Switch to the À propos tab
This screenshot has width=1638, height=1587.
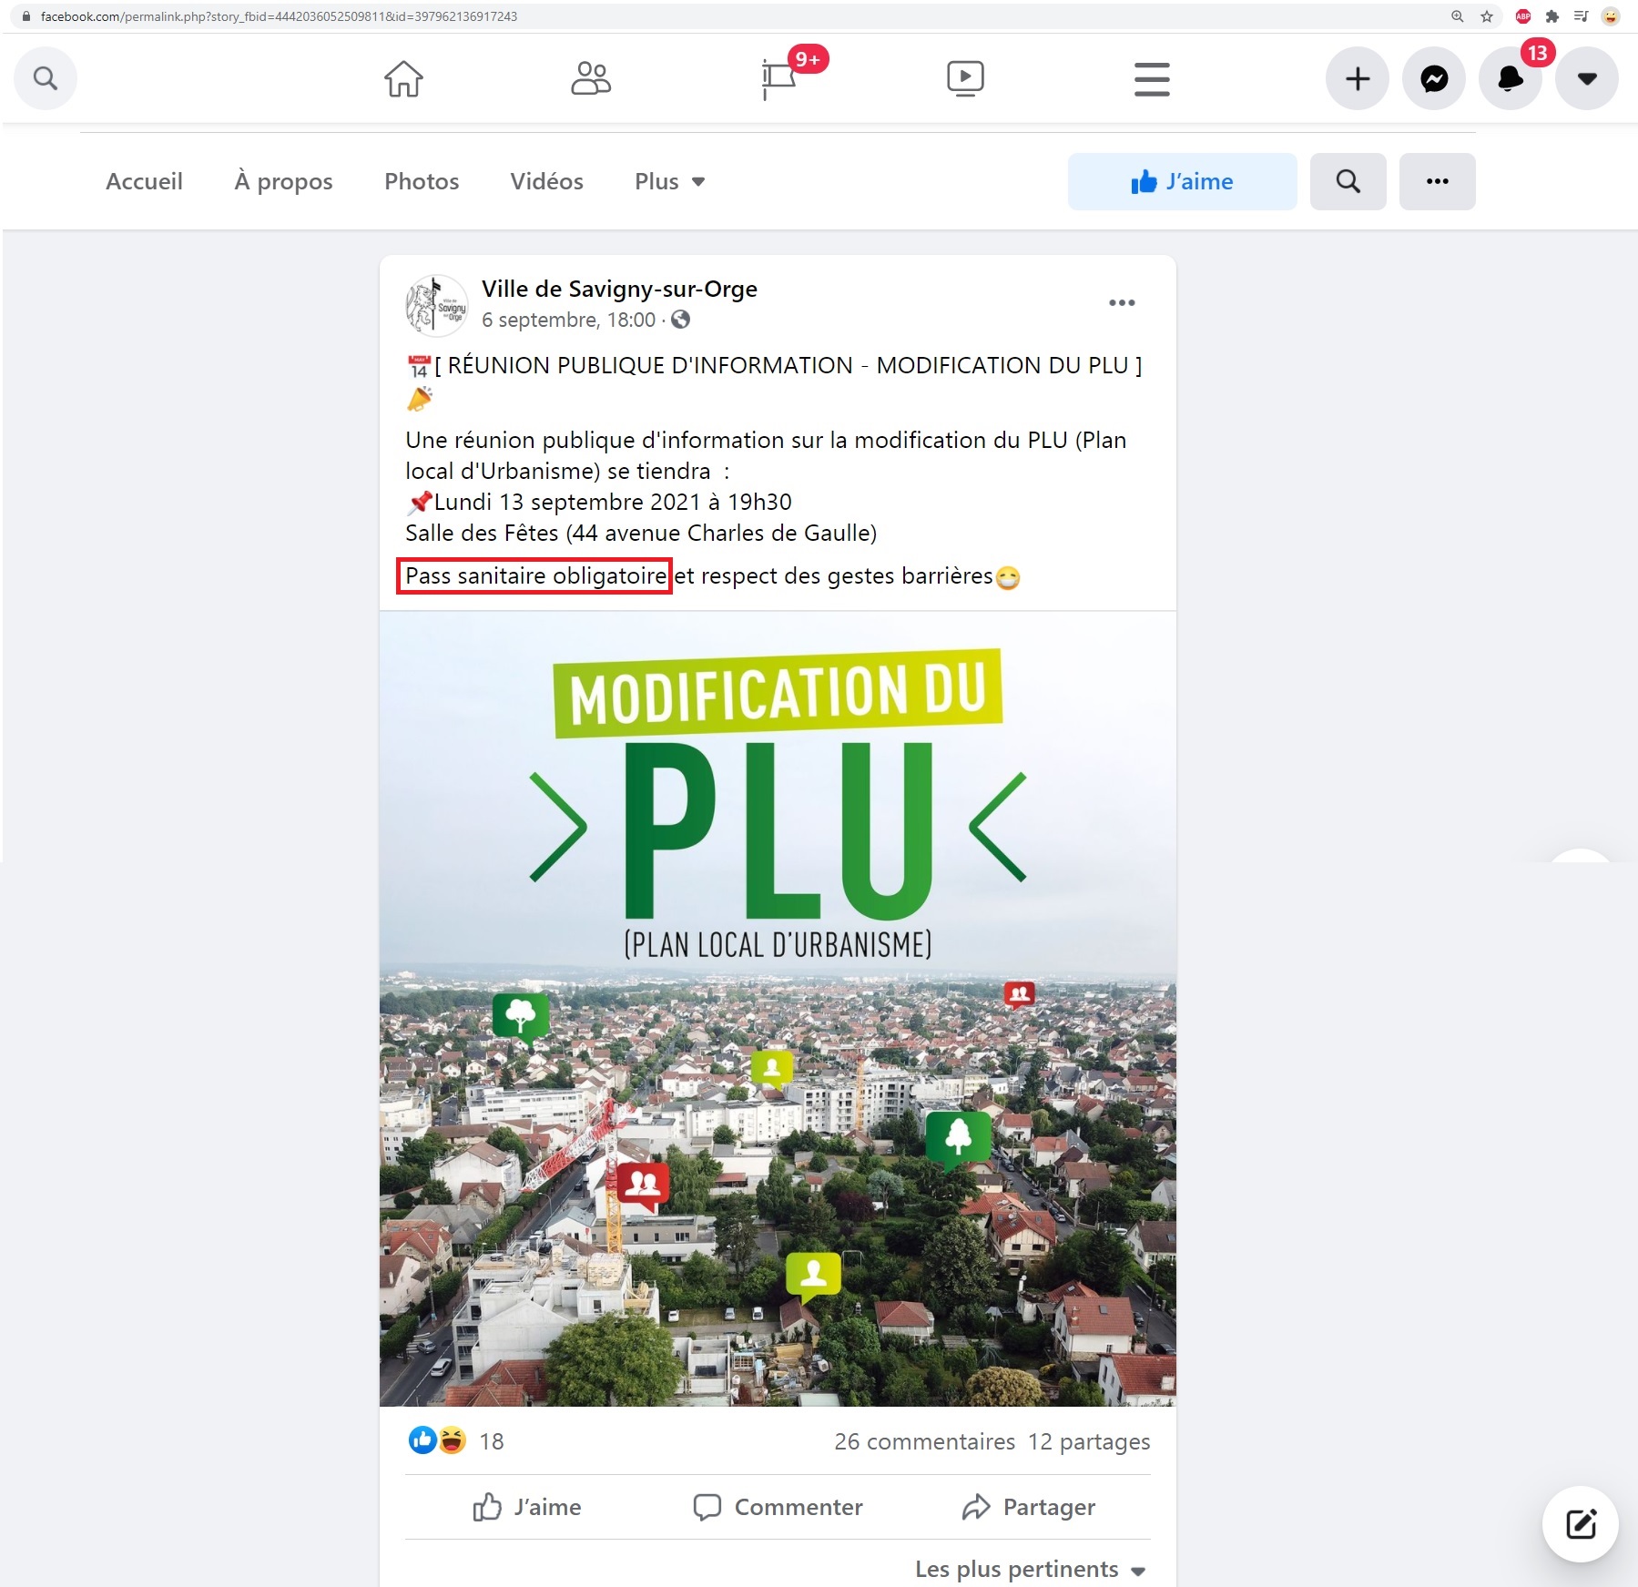click(x=283, y=182)
